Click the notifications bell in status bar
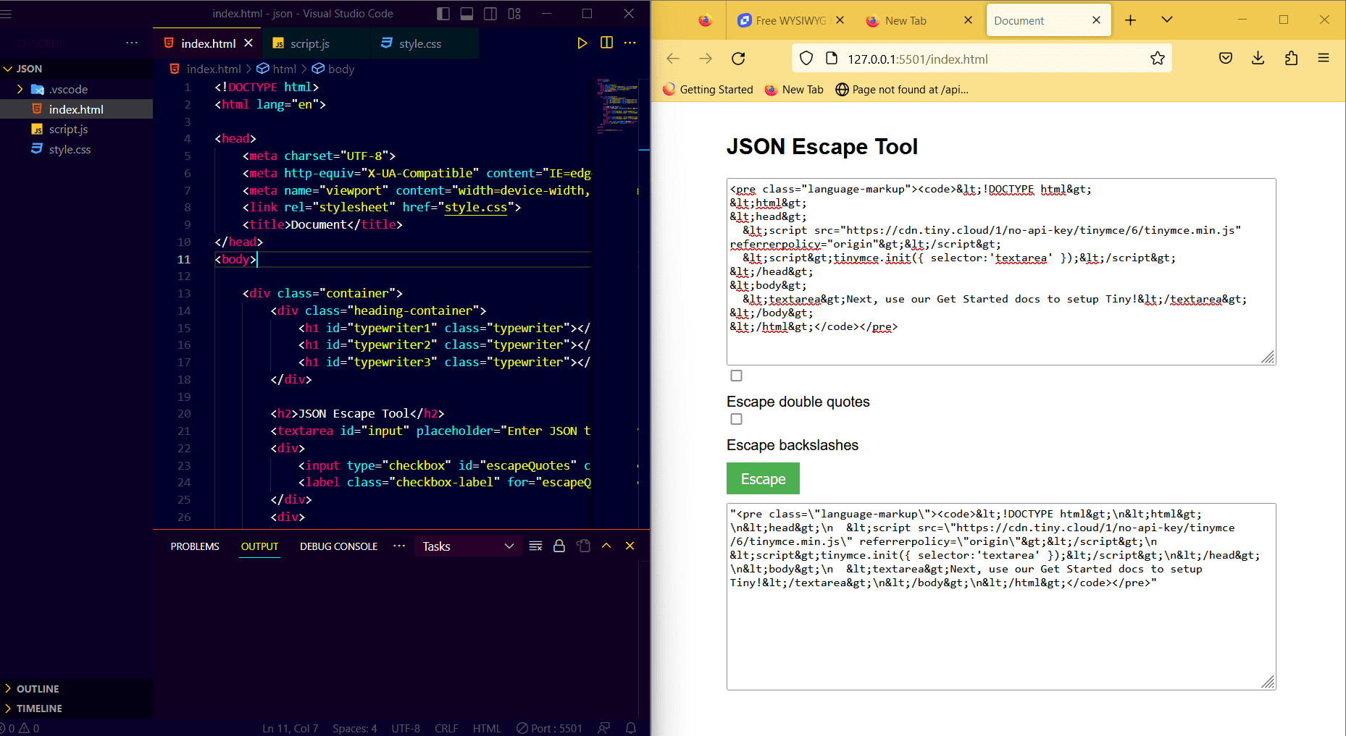This screenshot has height=736, width=1346. [x=630, y=728]
